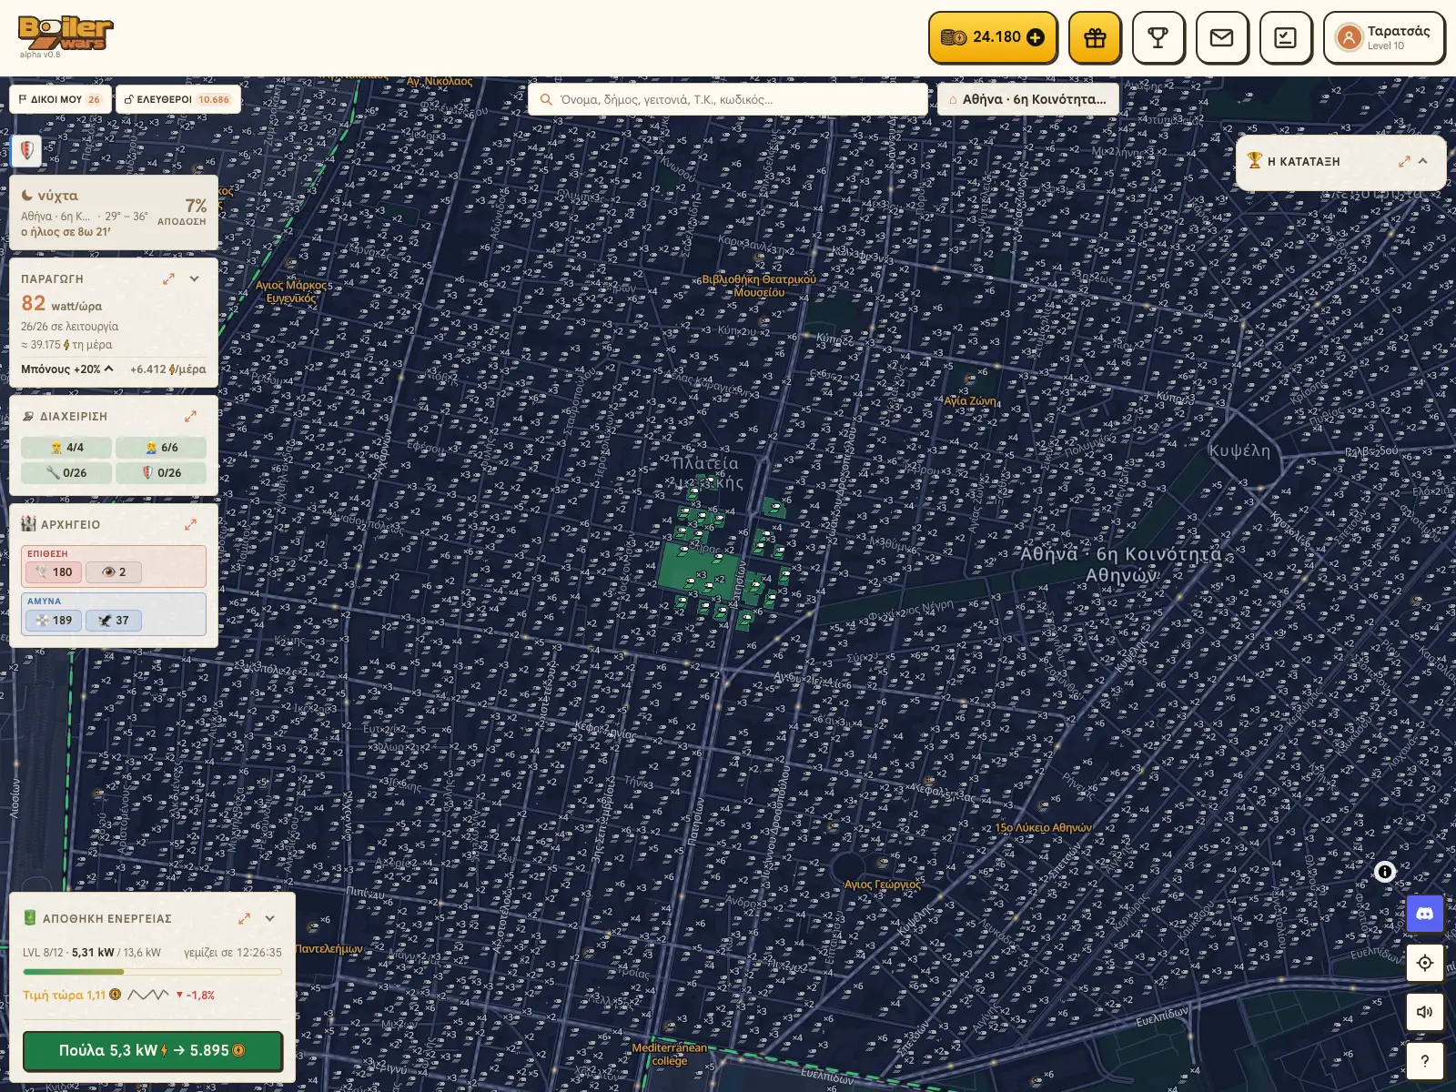Click the 24.180 coin balance

click(x=996, y=37)
